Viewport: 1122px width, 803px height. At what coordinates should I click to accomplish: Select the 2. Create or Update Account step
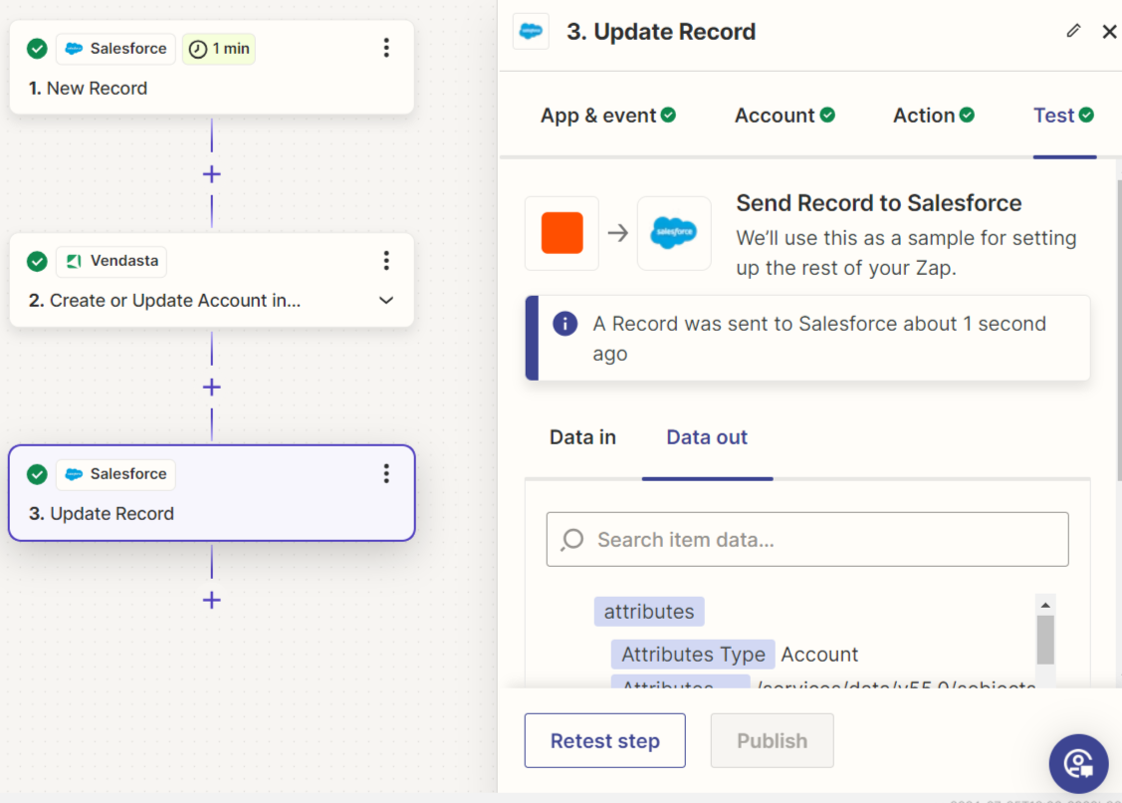coord(212,280)
